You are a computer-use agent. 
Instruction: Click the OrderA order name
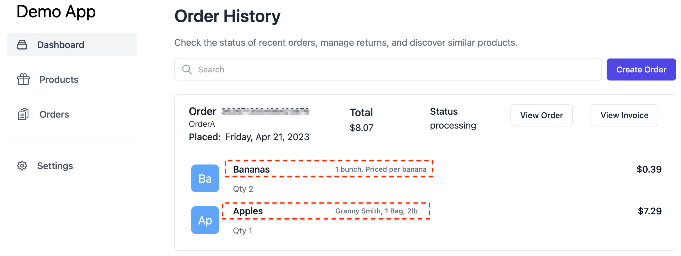point(202,124)
